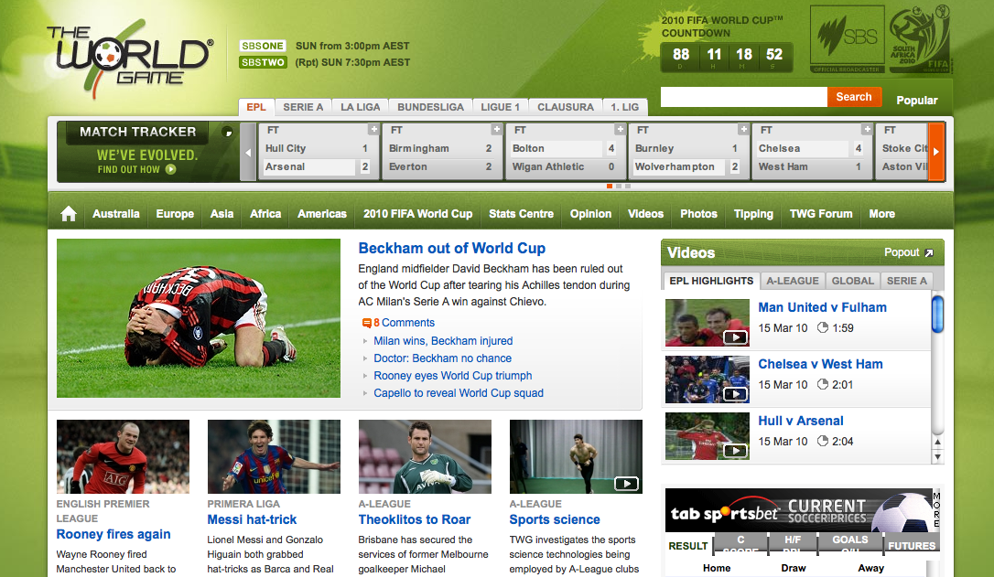The height and width of the screenshot is (577, 994).
Task: Open Doctor: Beckham no chance link
Action: [442, 358]
